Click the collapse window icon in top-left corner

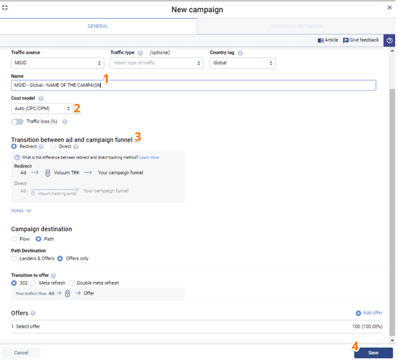click(5, 8)
